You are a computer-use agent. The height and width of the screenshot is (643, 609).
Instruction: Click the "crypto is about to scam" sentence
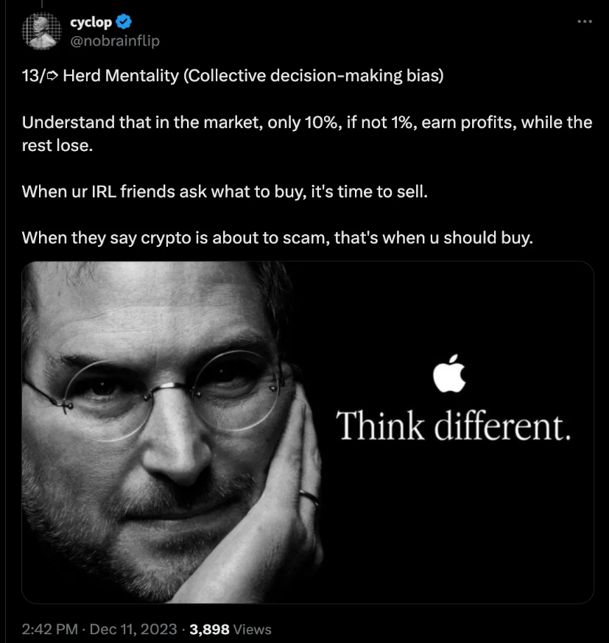276,238
